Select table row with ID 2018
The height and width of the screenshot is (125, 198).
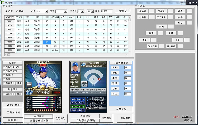pyautogui.click(x=66, y=46)
